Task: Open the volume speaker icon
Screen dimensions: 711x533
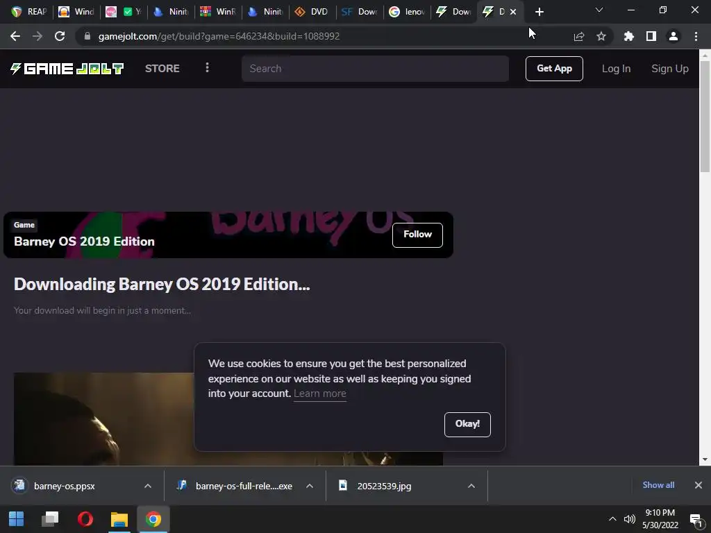Action: (629, 519)
